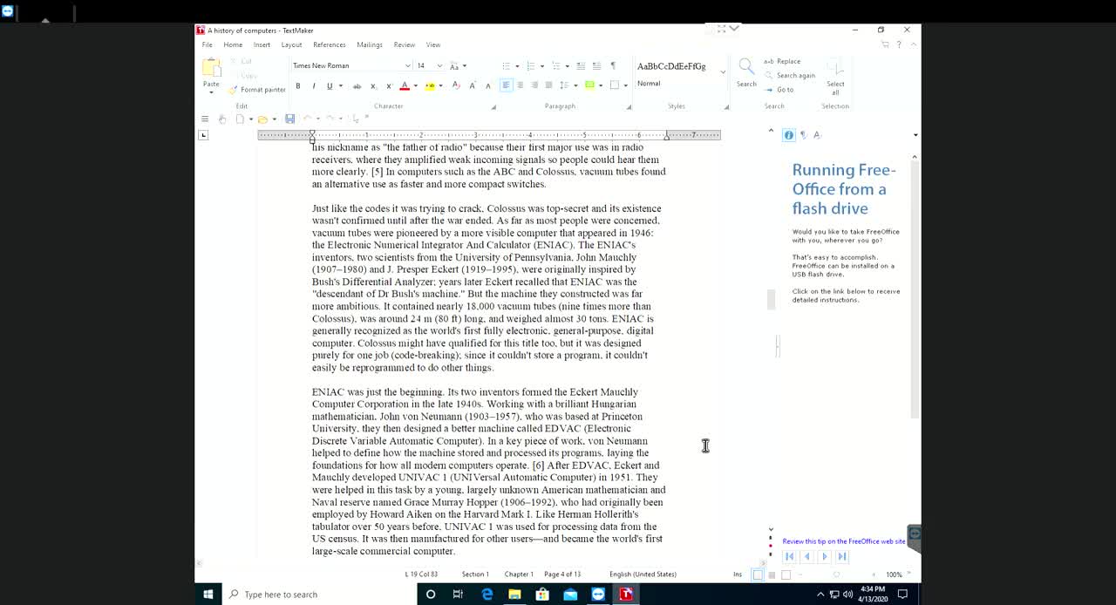This screenshot has height=605, width=1116.
Task: Switch to the Mailings ribbon tab
Action: click(370, 44)
